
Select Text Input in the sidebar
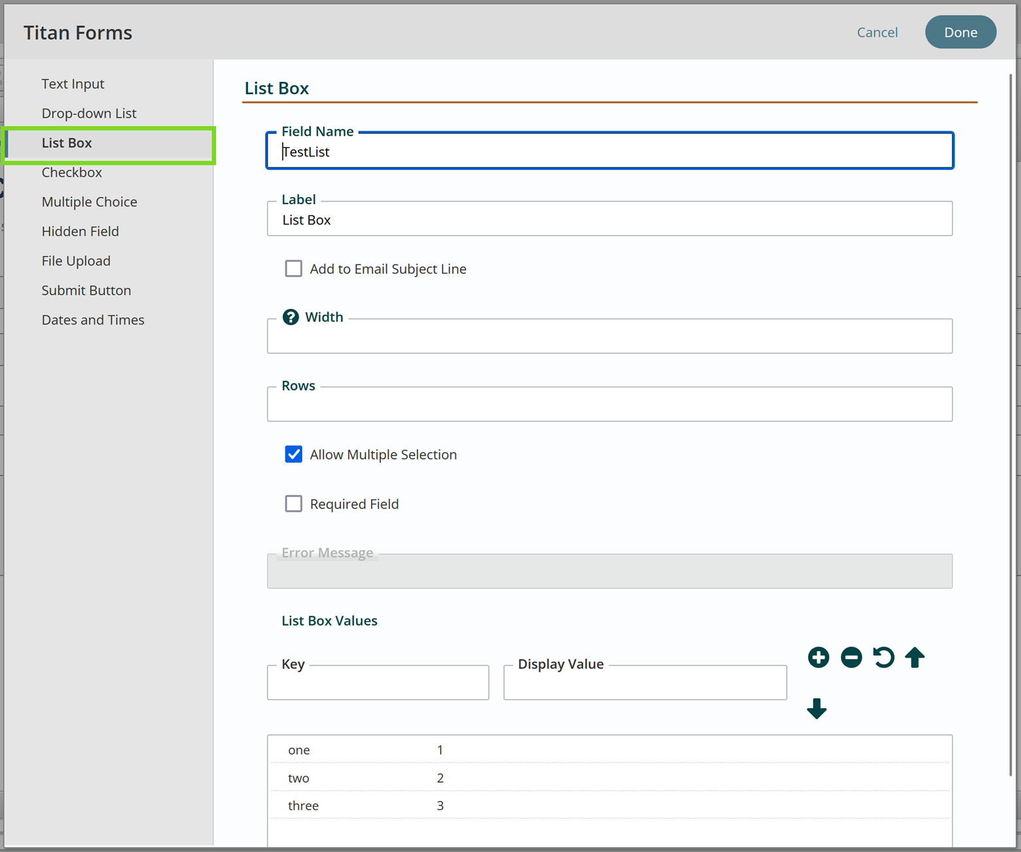click(73, 84)
